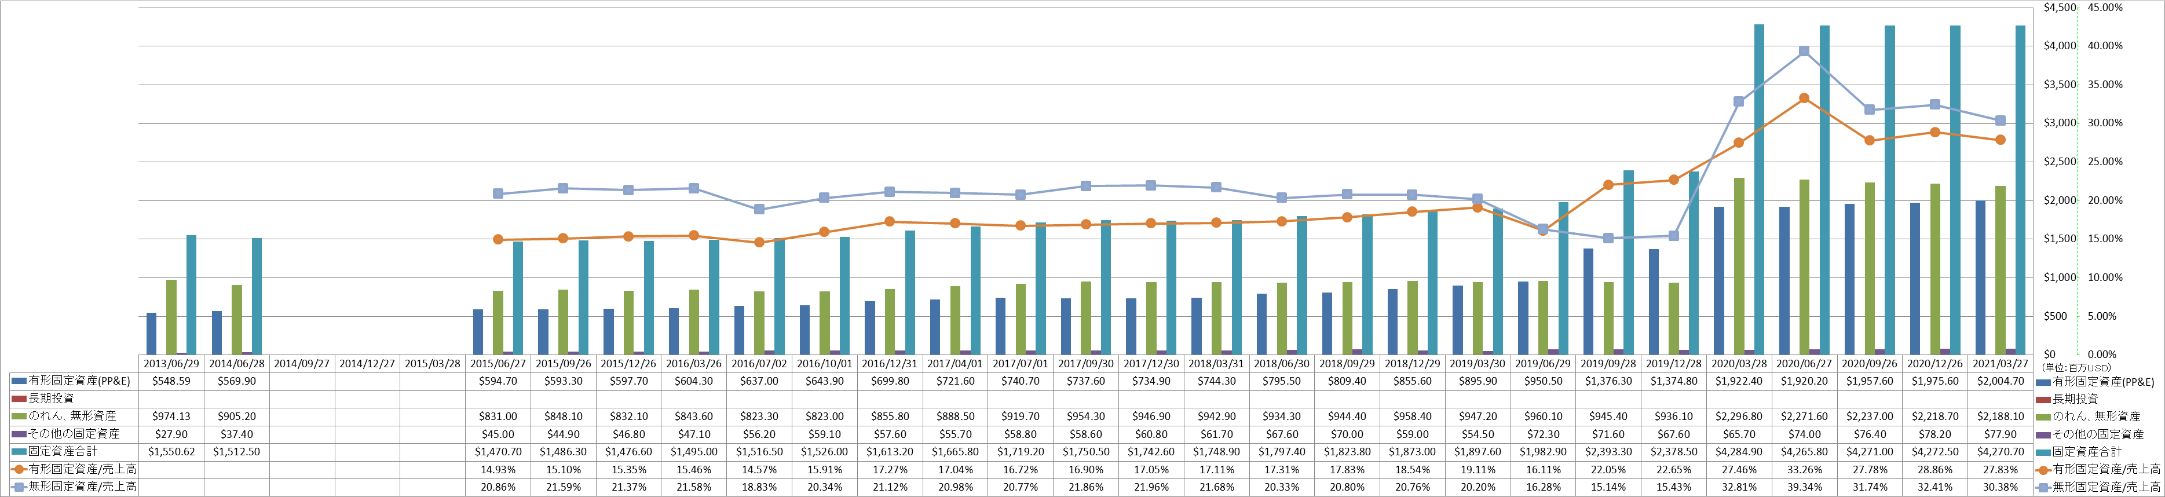Screen dimensions: 2165x497
Task: Click the $4,500 axis label
Action: (2059, 8)
